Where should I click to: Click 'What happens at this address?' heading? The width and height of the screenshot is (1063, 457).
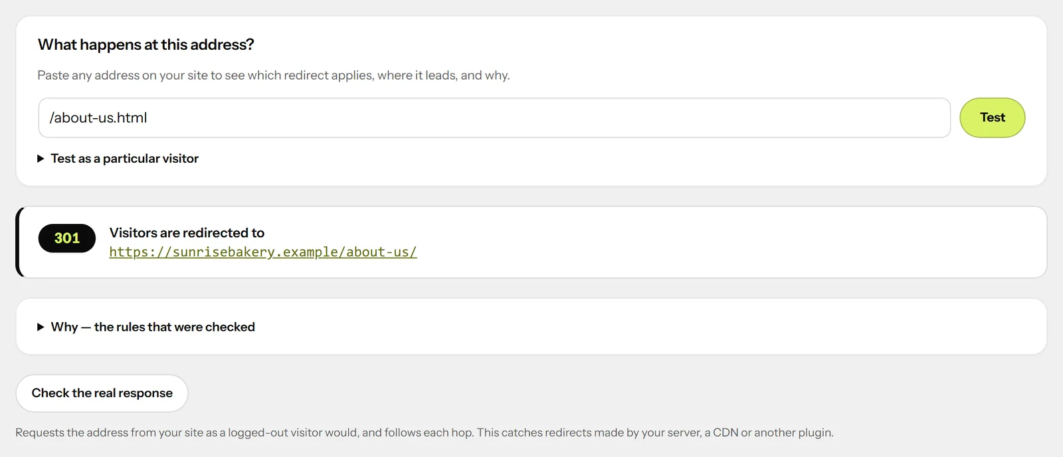[x=146, y=45]
